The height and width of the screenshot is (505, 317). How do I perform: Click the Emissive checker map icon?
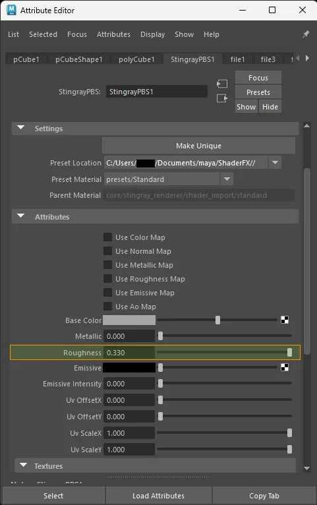(x=285, y=367)
